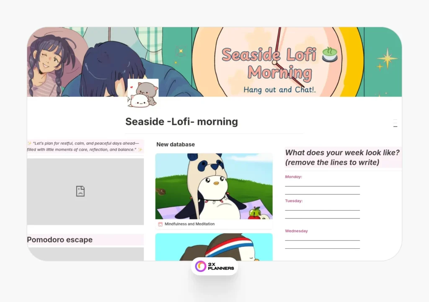Click the first line under Tuesday
This screenshot has height=302, width=429.
[x=322, y=210]
